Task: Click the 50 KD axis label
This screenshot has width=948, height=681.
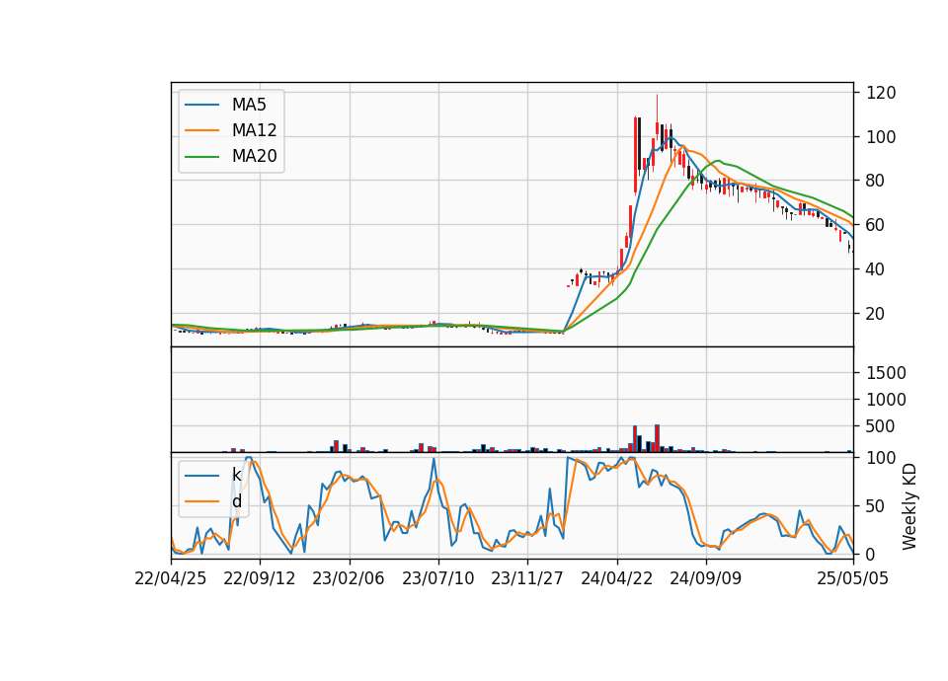Action: (876, 505)
